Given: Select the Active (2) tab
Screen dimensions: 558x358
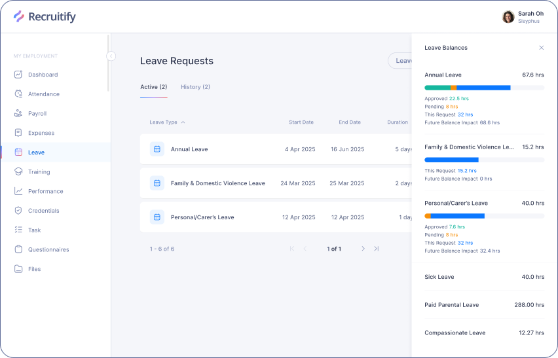Looking at the screenshot, I should (x=153, y=87).
